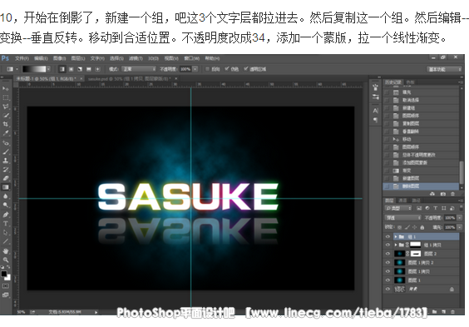Click delete layer trash icon in Layers panel
Image resolution: width=469 pixels, height=327 pixels.
pyautogui.click(x=453, y=311)
